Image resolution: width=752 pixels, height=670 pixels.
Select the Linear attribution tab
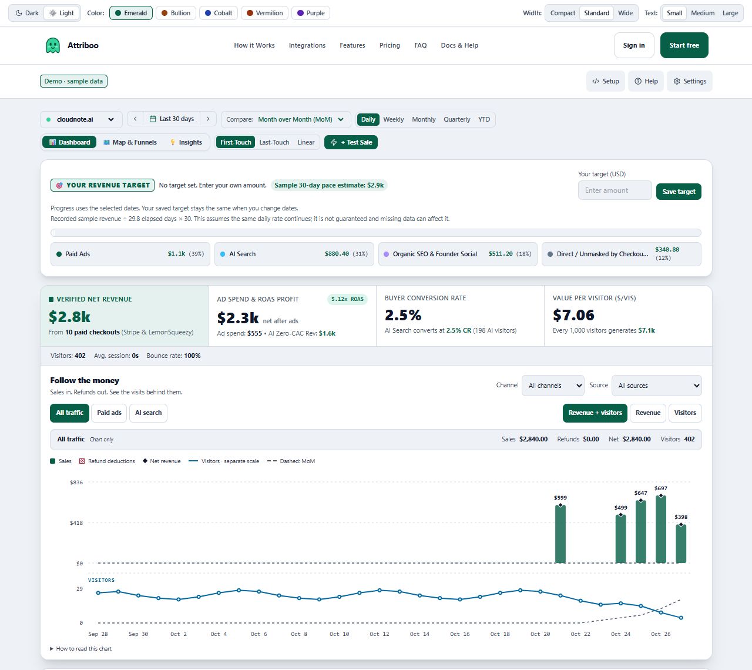pos(306,142)
